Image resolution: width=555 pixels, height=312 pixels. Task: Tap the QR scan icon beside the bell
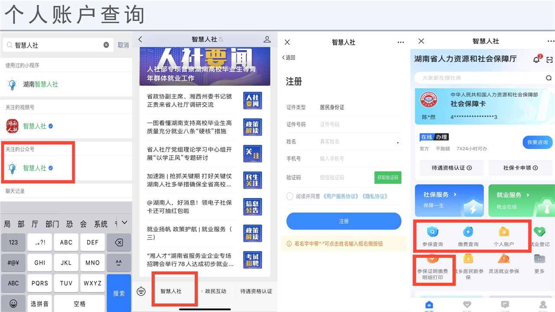(549, 60)
